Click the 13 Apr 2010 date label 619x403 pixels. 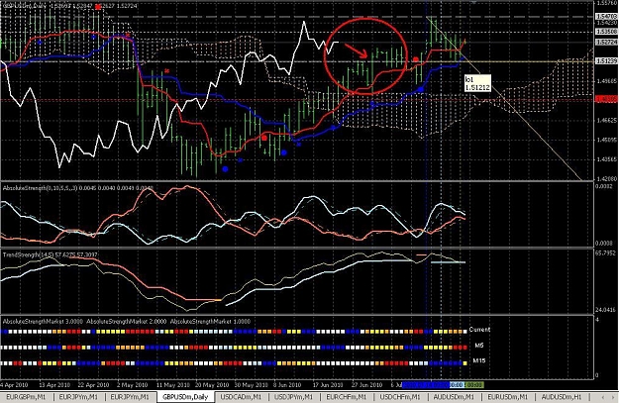[54, 385]
